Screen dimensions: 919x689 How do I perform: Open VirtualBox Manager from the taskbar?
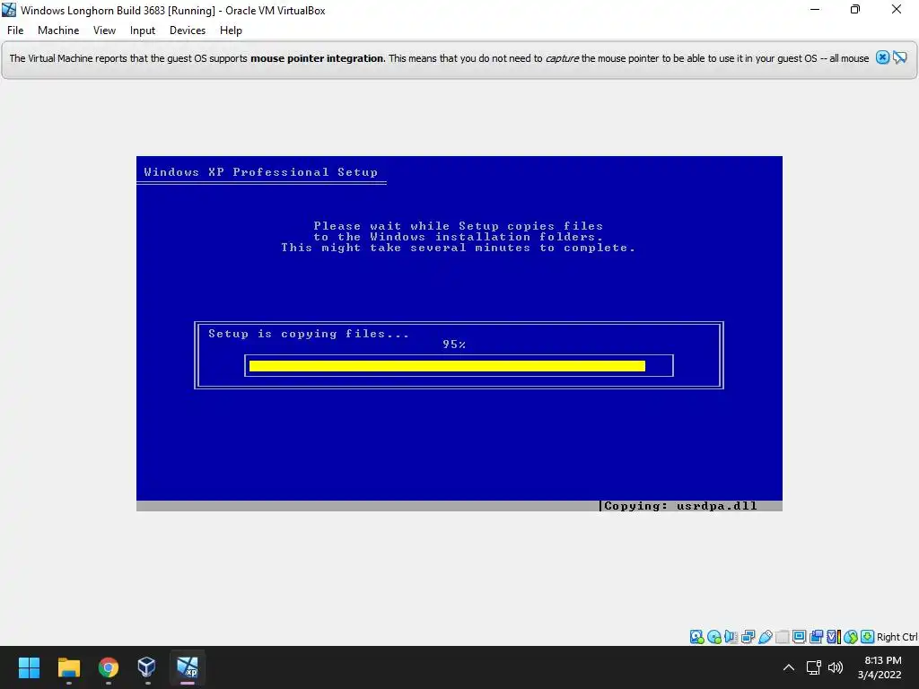point(146,667)
